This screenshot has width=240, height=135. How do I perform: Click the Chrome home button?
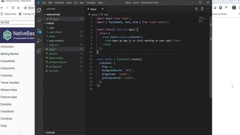coord(18,7)
